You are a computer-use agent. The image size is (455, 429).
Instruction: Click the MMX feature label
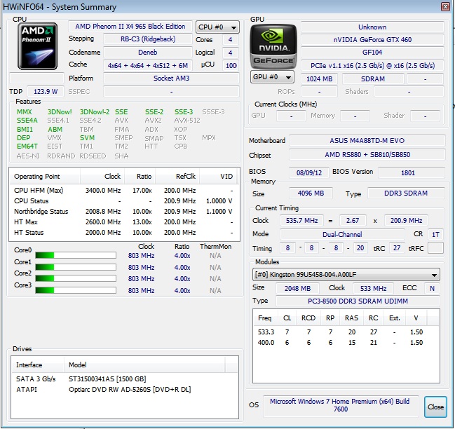pos(25,112)
